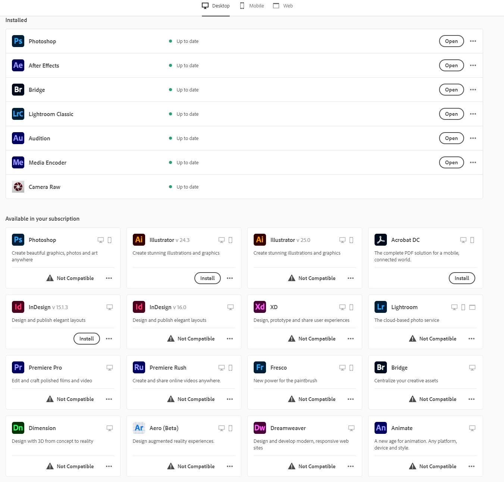The image size is (504, 482).
Task: Click the Audition app icon
Action: (x=18, y=138)
